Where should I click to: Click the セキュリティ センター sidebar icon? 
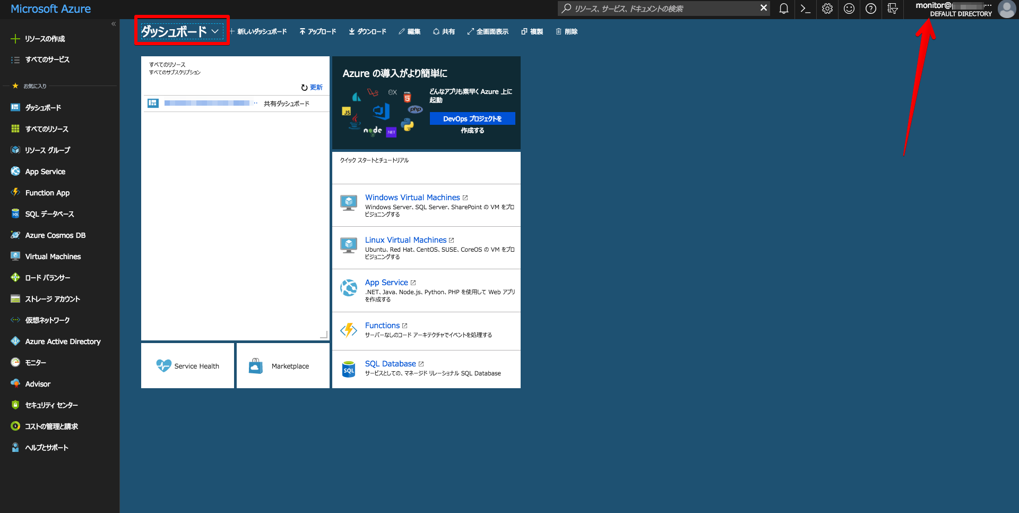click(x=15, y=405)
